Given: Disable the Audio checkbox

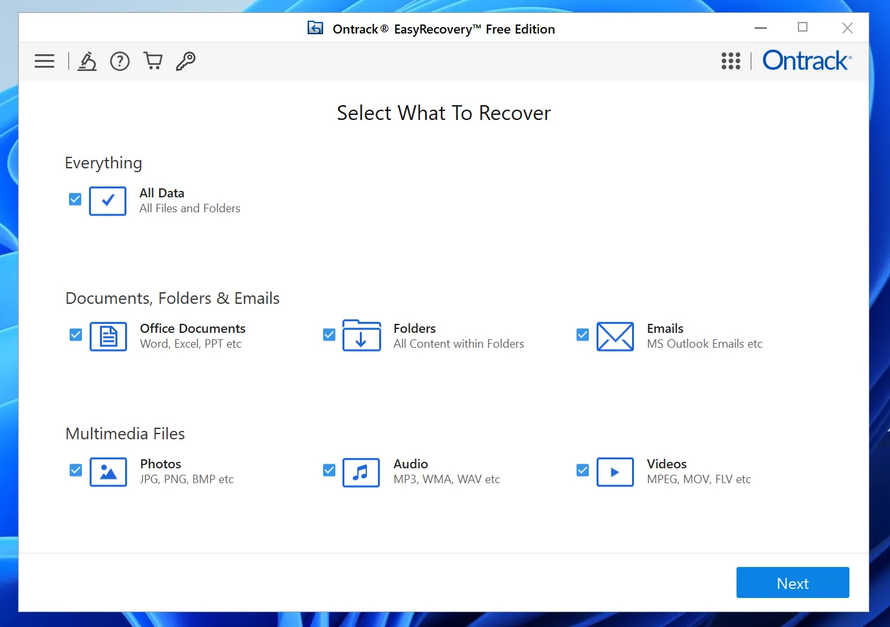Looking at the screenshot, I should coord(330,470).
